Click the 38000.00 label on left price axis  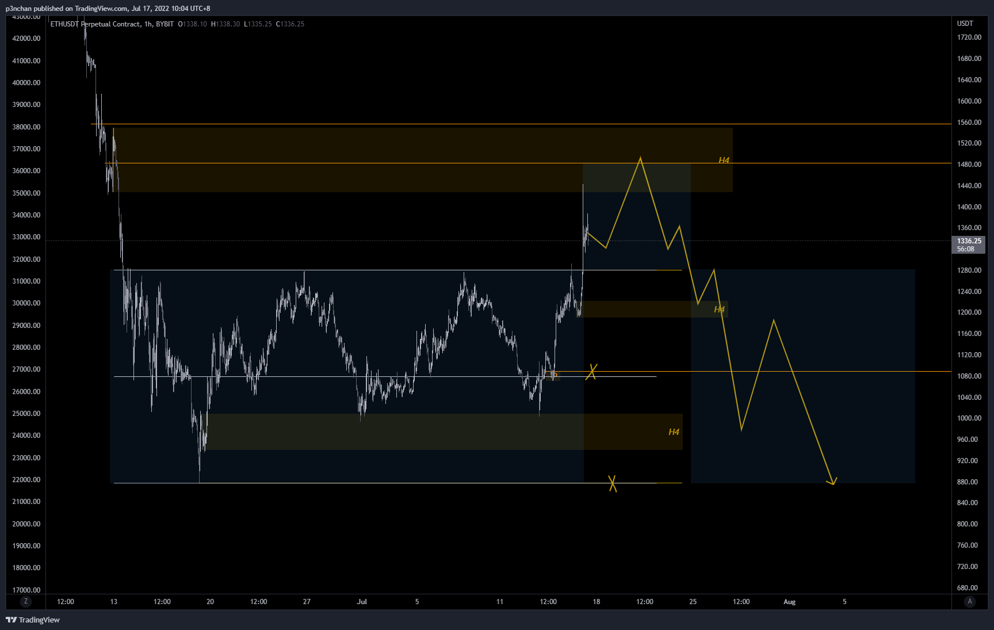click(x=26, y=127)
